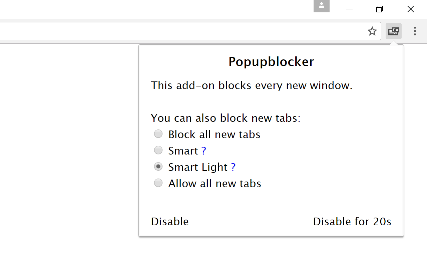Minimize the browser window

pyautogui.click(x=349, y=9)
